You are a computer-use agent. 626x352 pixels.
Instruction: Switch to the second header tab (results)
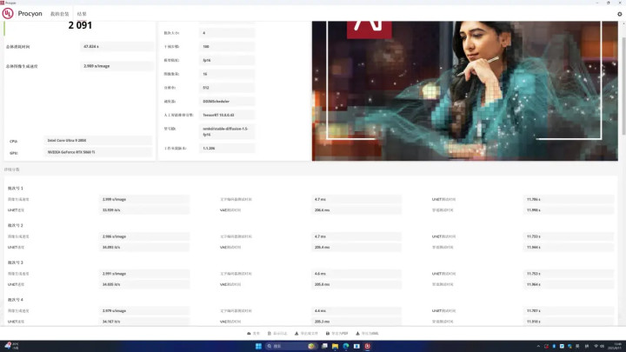pos(82,14)
